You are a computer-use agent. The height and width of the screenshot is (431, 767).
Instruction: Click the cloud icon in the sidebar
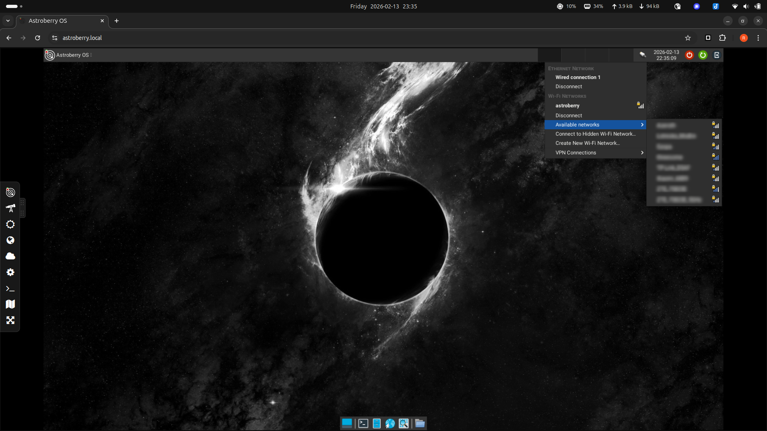click(10, 256)
